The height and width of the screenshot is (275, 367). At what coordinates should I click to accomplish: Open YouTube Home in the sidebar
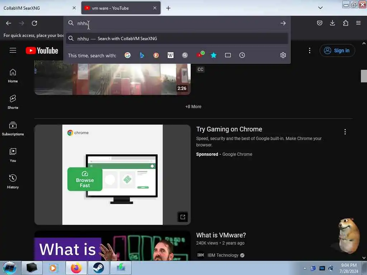(x=13, y=76)
